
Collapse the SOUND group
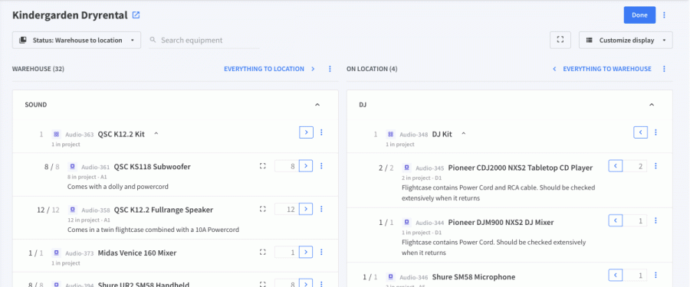pos(317,105)
